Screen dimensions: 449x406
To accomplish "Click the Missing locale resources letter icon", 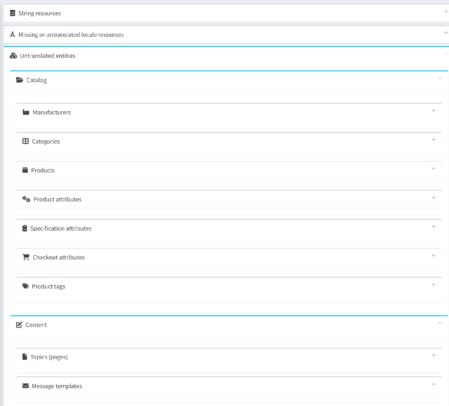I will click(x=12, y=35).
